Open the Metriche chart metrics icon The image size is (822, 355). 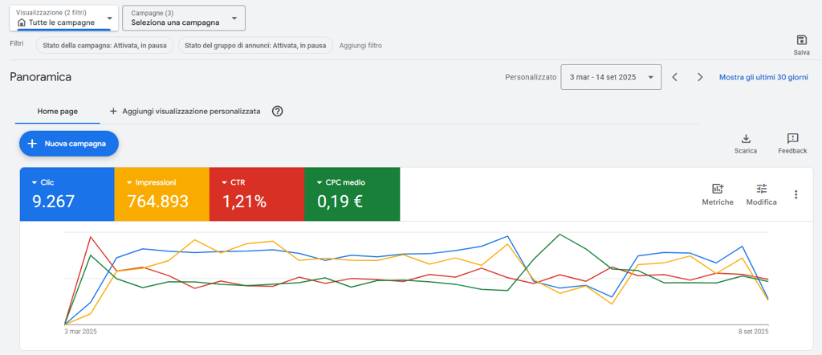(718, 189)
